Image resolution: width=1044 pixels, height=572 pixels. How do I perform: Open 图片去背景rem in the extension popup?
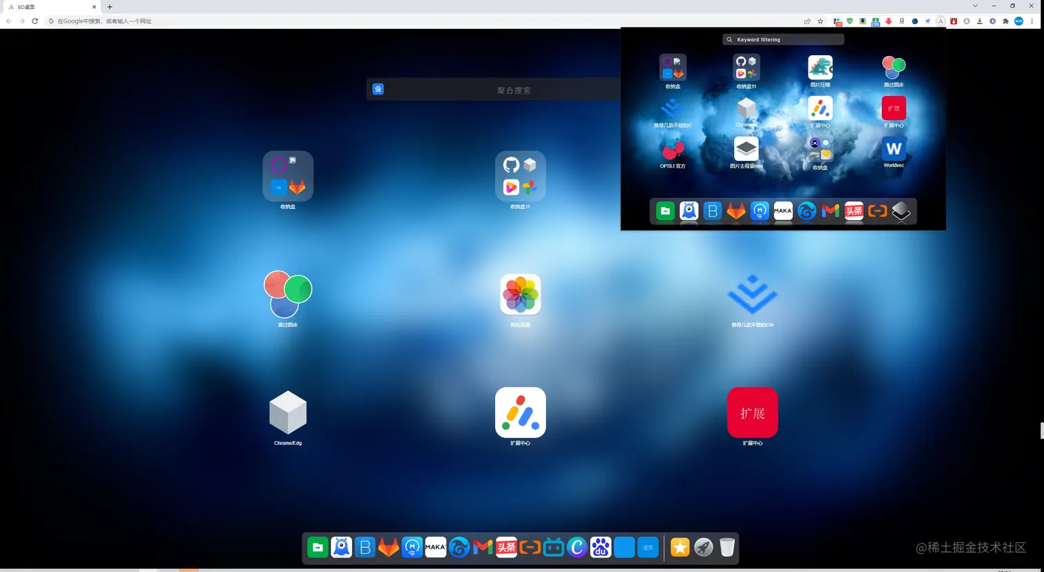pos(746,149)
